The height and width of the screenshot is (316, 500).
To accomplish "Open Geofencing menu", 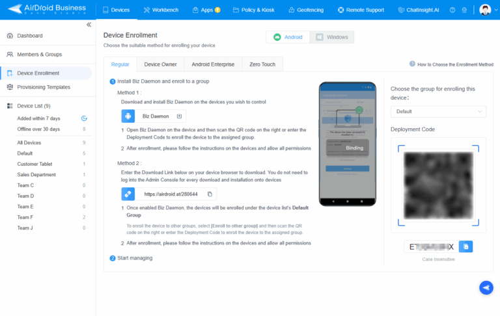I will click(306, 10).
